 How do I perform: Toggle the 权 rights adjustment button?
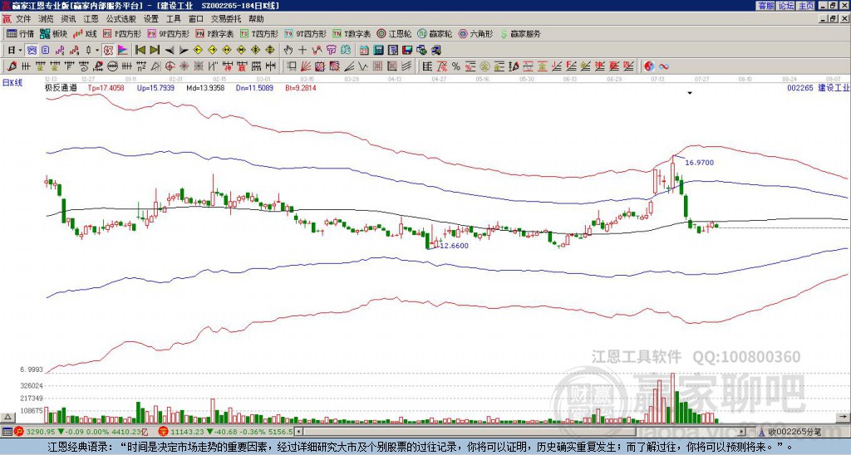(108, 51)
